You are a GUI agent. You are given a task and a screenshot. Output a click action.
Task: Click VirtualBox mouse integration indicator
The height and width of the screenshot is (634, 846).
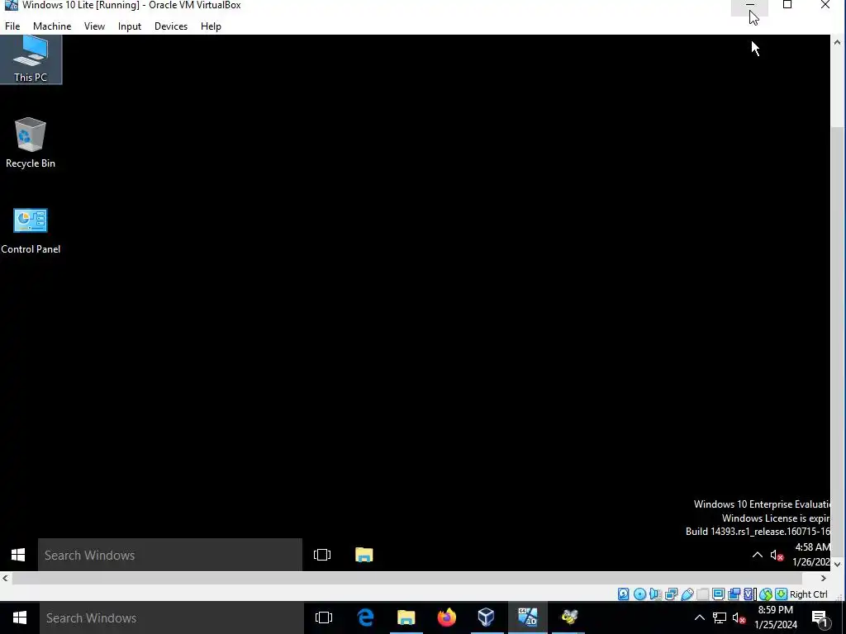point(766,594)
